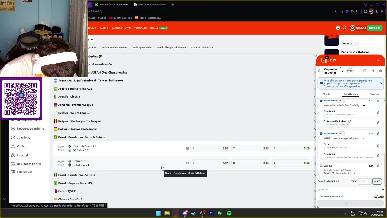This screenshot has width=387, height=218.
Task: Remove the Newcastle United selection
Action: click(378, 123)
